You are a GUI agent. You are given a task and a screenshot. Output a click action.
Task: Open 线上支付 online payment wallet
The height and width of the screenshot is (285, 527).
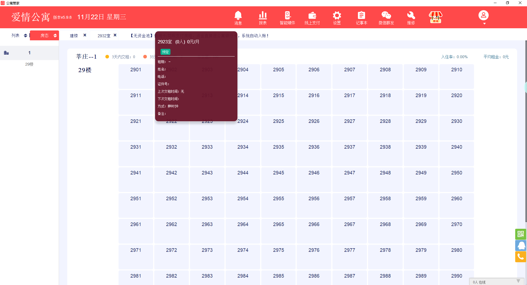(x=312, y=18)
